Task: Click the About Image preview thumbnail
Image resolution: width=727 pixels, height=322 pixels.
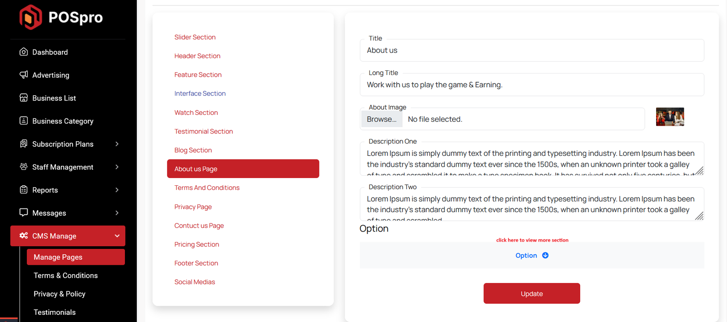Action: tap(670, 117)
